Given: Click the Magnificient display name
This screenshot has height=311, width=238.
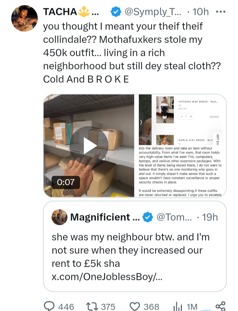Looking at the screenshot, I should [101, 217].
